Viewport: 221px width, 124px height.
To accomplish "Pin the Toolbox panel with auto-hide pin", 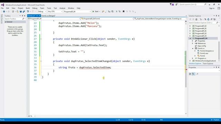I will [x=22, y=16].
